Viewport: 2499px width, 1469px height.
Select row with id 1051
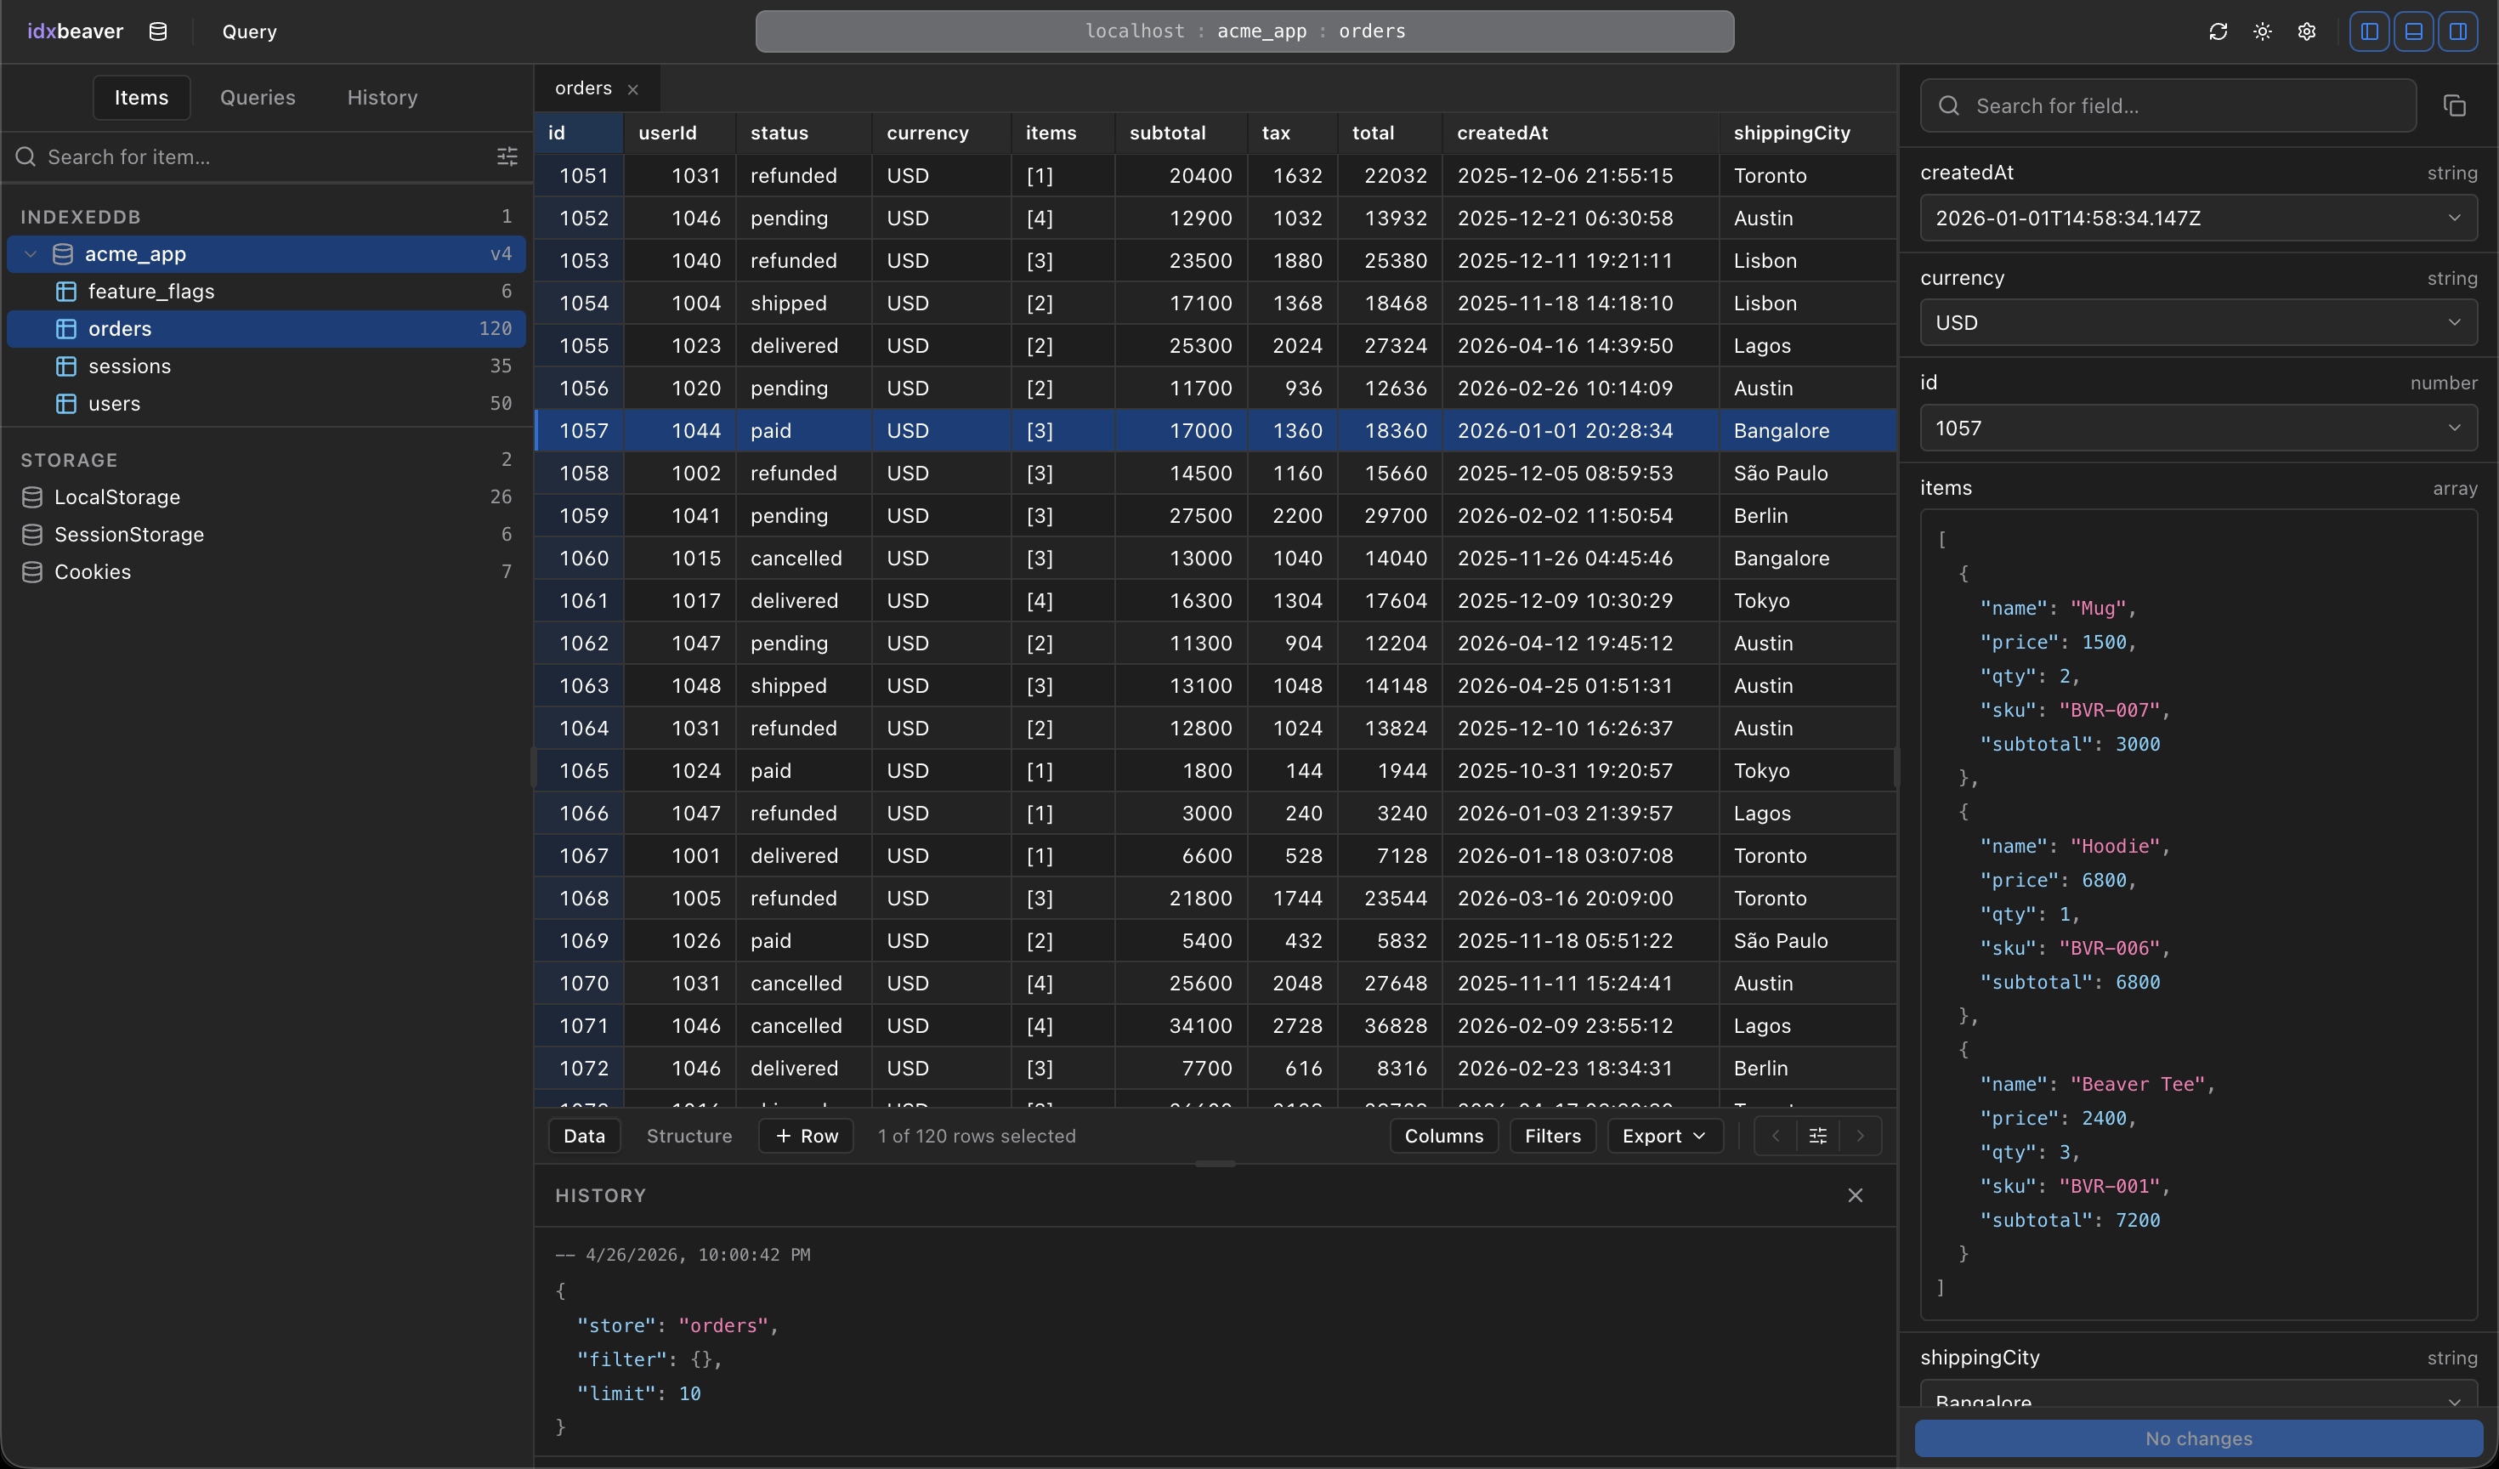pos(1215,176)
